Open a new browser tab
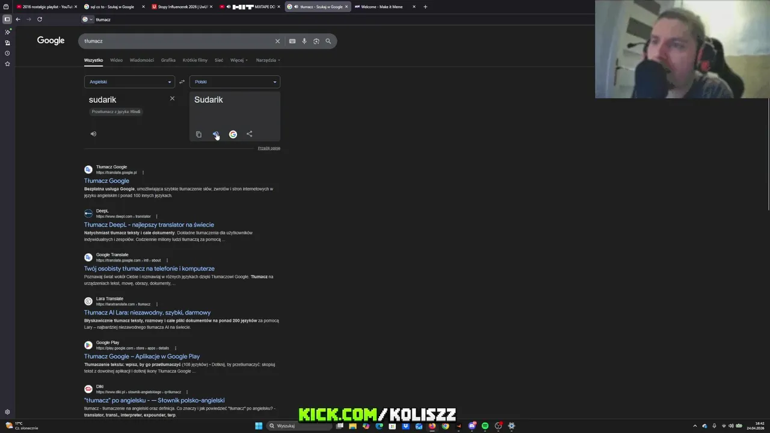The image size is (770, 433). pos(425,7)
